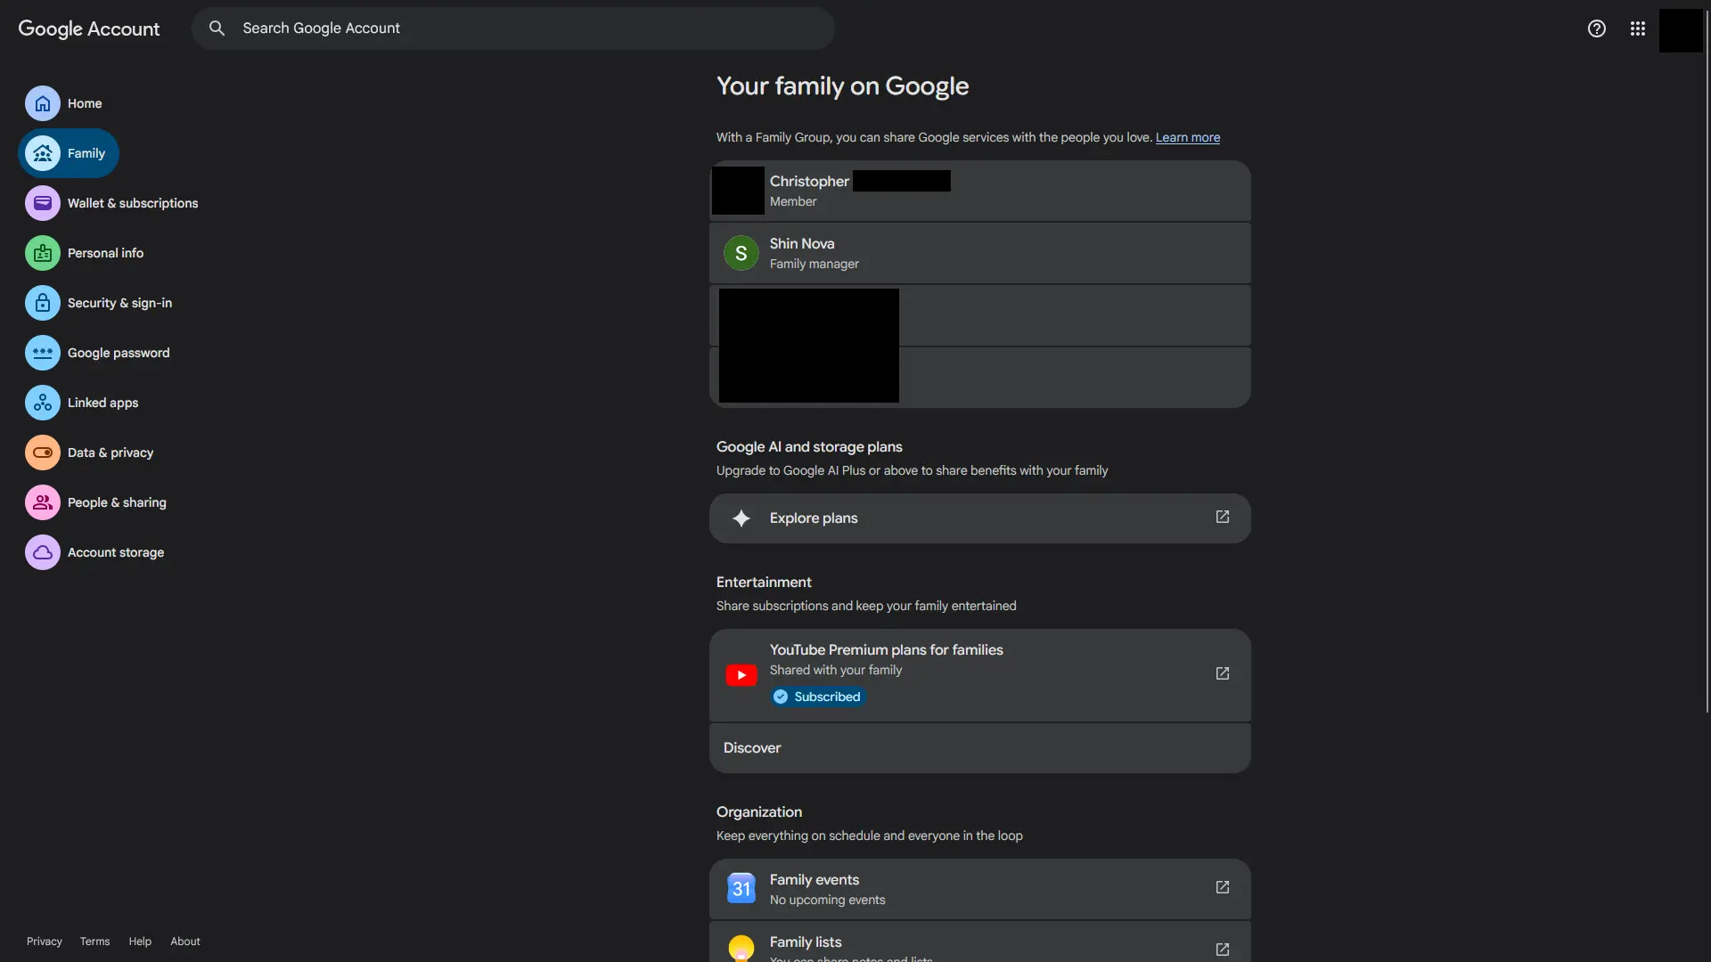Click 'YouTube Premium plans for families' title

point(887,650)
